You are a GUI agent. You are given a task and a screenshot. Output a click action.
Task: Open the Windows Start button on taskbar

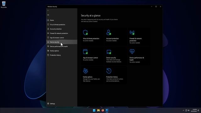[x=94, y=110]
